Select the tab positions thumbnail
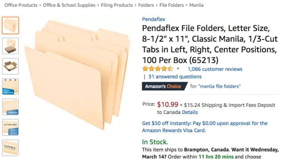285x161 pixels. tap(10, 86)
